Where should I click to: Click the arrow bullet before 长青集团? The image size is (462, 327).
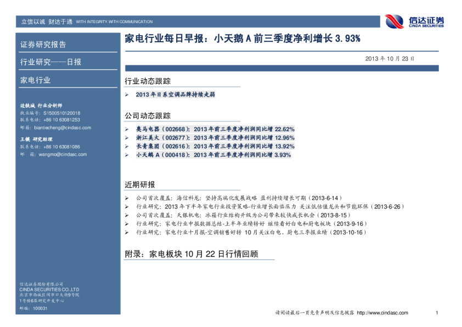click(127, 146)
